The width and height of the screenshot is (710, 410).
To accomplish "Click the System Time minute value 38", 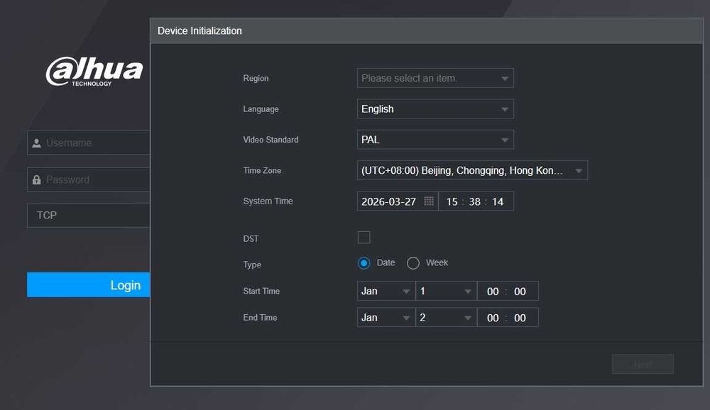I will (474, 201).
